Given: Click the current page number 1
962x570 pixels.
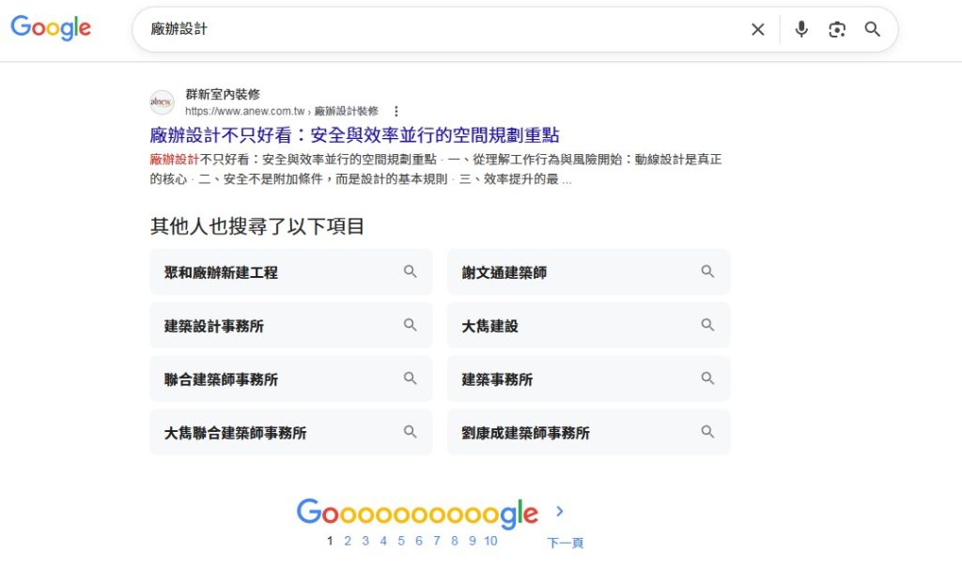Looking at the screenshot, I should (330, 541).
